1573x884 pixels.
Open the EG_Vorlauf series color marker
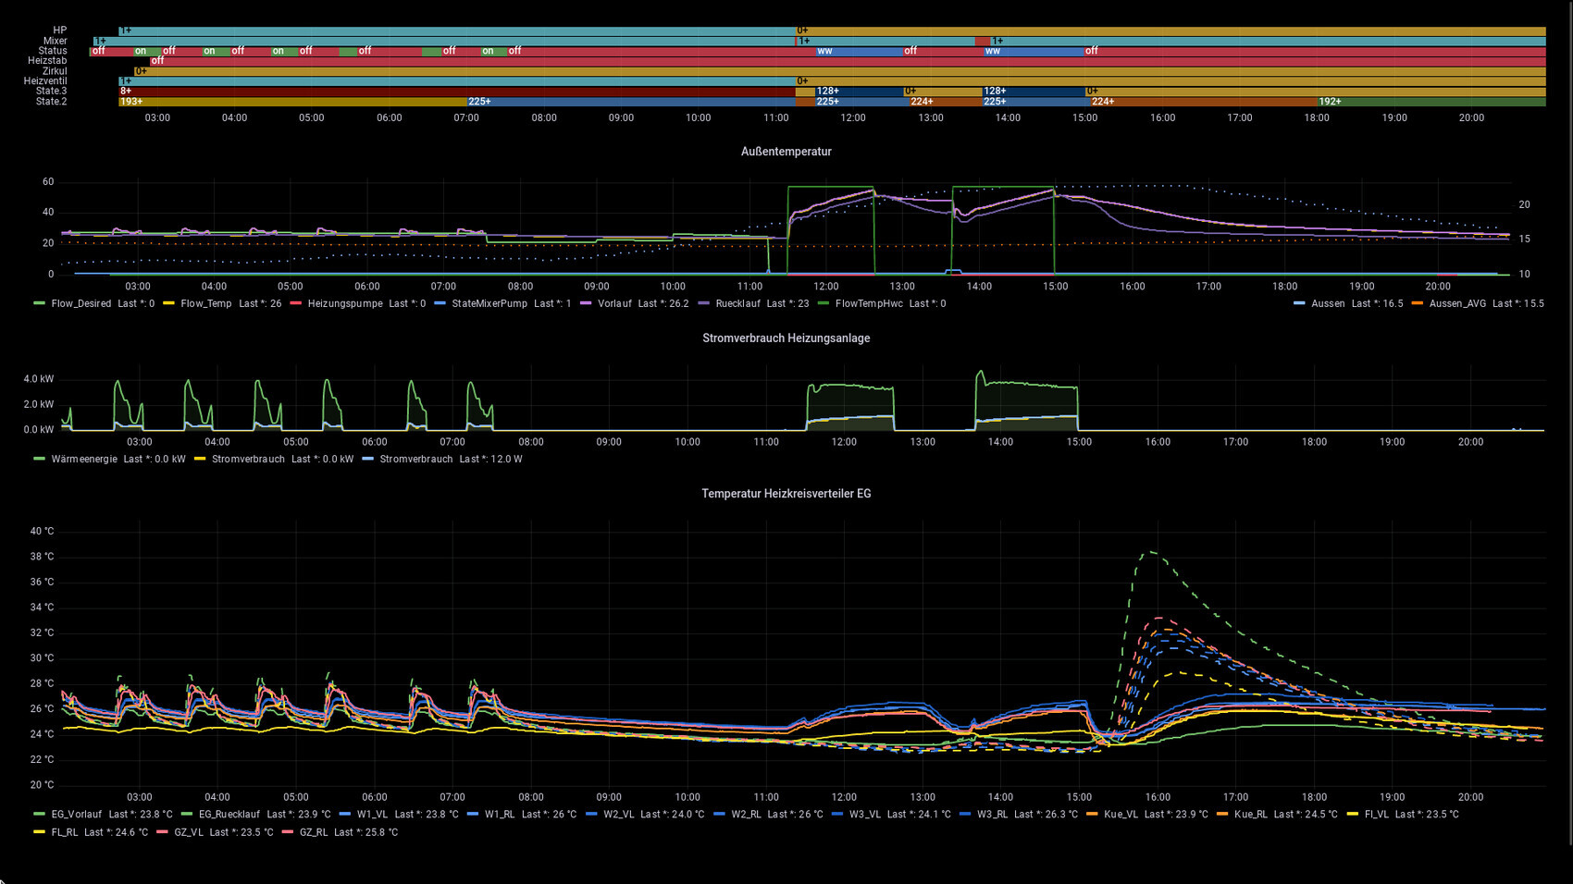click(x=39, y=815)
